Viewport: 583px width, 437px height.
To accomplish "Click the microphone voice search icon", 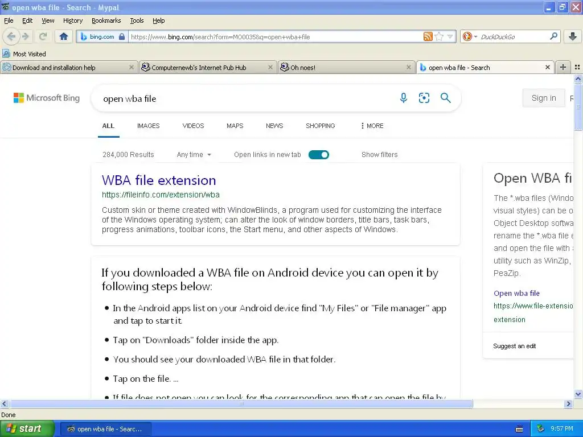I will pos(404,98).
